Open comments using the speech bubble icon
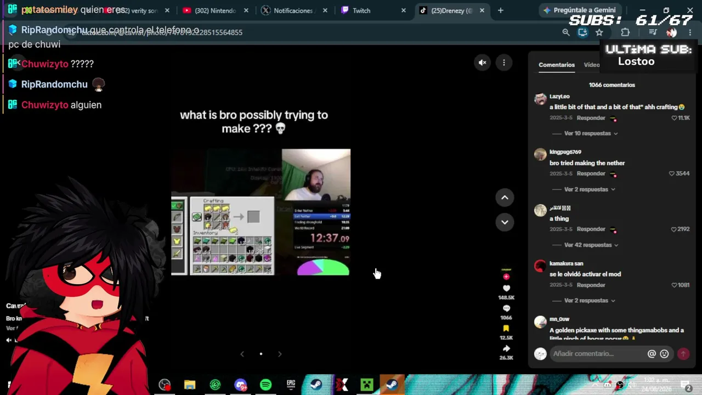The width and height of the screenshot is (702, 395). (x=506, y=309)
